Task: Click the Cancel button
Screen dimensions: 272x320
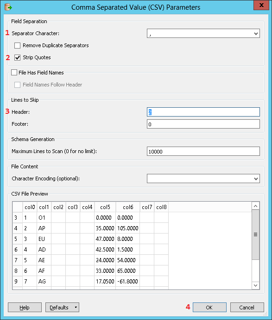Action: tap(247, 308)
